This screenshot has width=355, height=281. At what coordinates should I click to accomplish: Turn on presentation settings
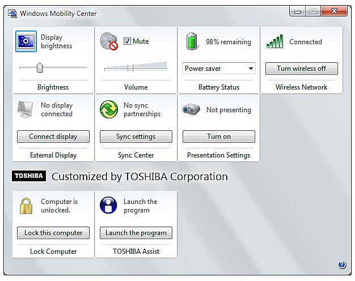(219, 137)
